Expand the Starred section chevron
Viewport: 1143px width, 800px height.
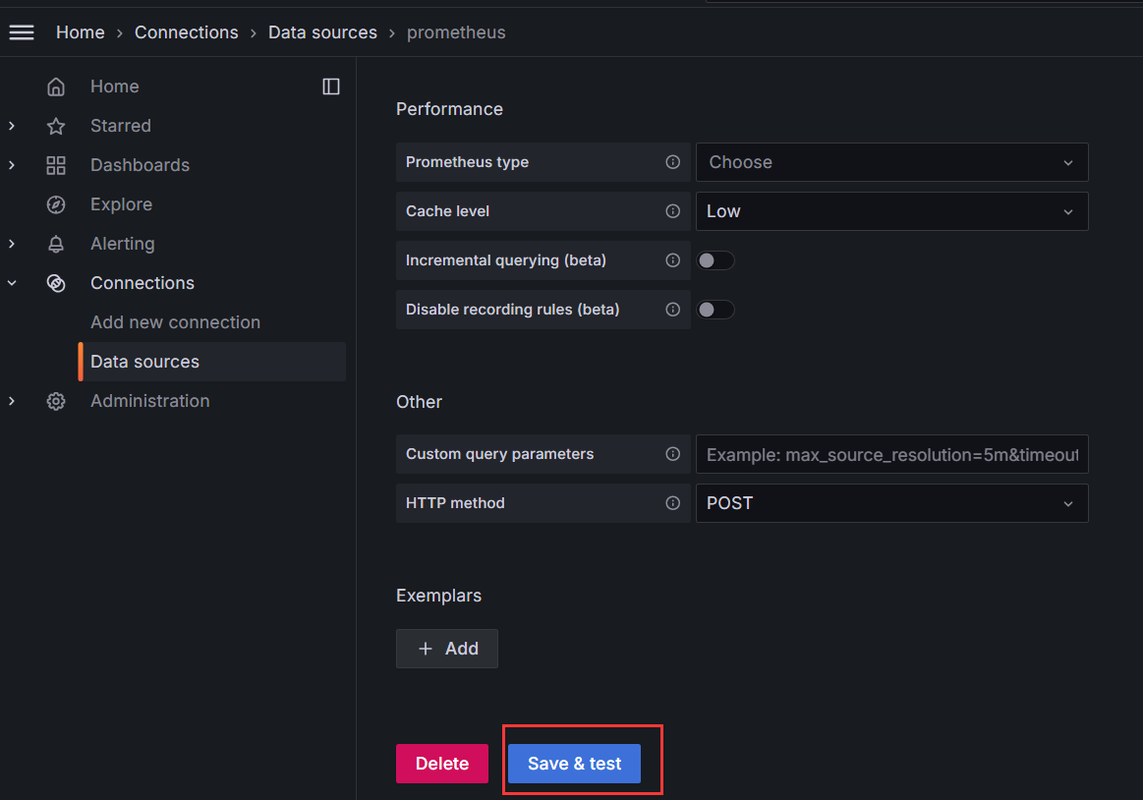coord(12,126)
